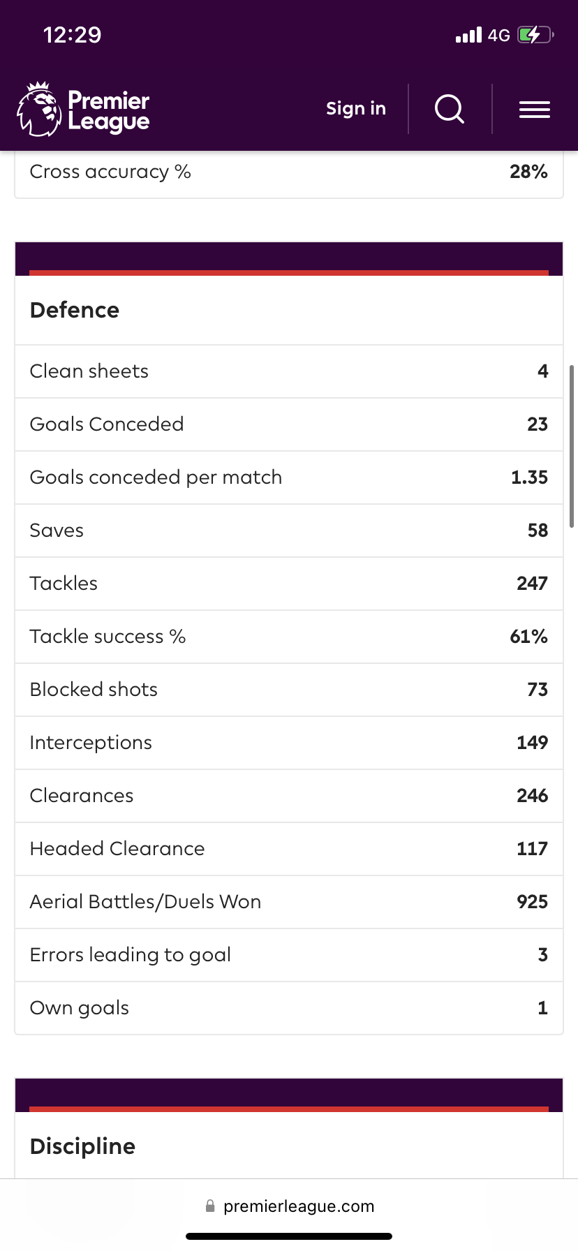
Task: Tap the battery charging icon
Action: click(x=535, y=35)
